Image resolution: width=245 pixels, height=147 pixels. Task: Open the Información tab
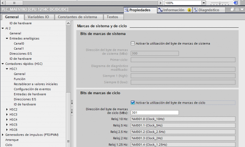point(175,10)
